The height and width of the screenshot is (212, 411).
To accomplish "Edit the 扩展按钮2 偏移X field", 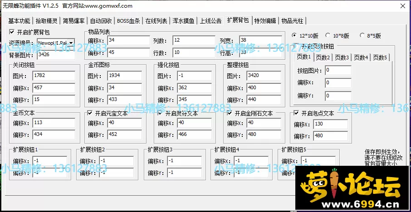I will pos(117,161).
